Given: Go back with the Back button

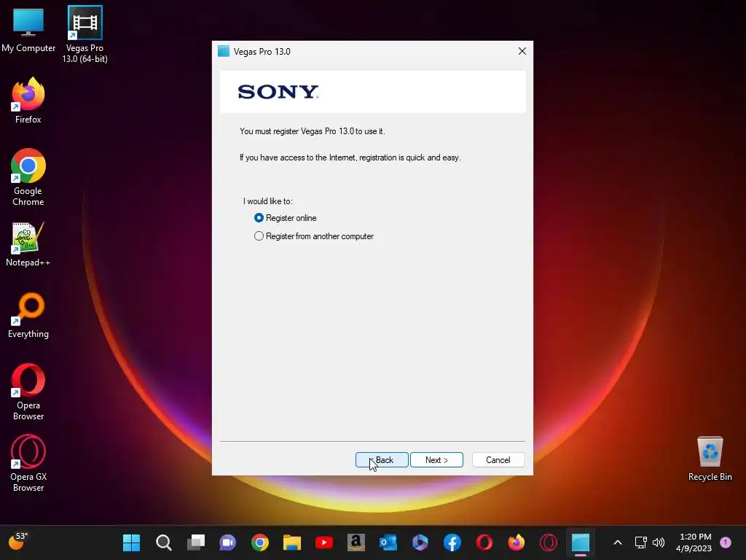Looking at the screenshot, I should 382,460.
